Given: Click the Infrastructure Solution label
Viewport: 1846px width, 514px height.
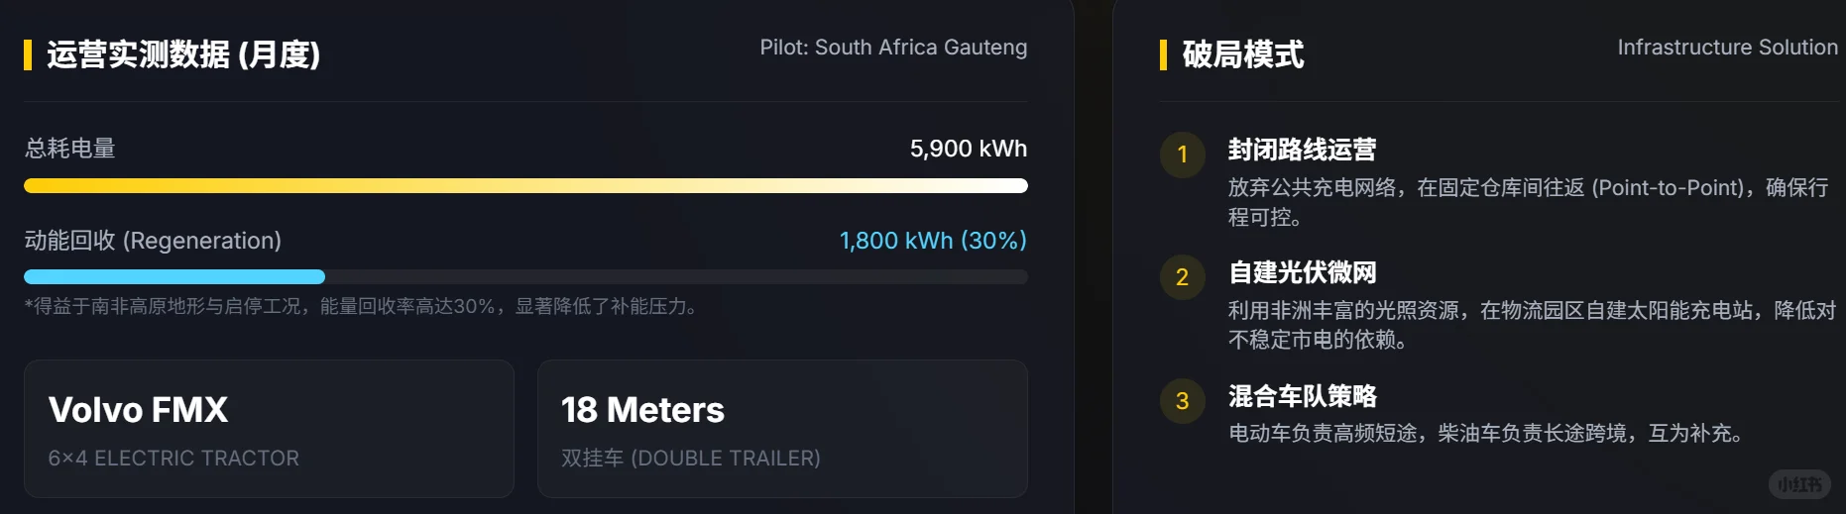Looking at the screenshot, I should click(x=1728, y=48).
